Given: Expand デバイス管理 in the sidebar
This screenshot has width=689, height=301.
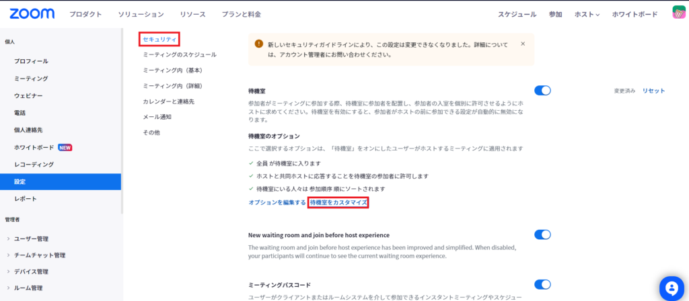Looking at the screenshot, I should pyautogui.click(x=32, y=271).
